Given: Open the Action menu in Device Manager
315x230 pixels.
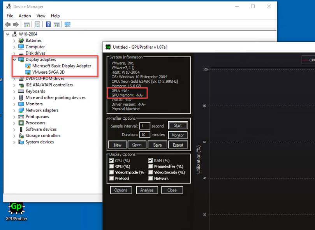Looking at the screenshot, I should pos(25,16).
